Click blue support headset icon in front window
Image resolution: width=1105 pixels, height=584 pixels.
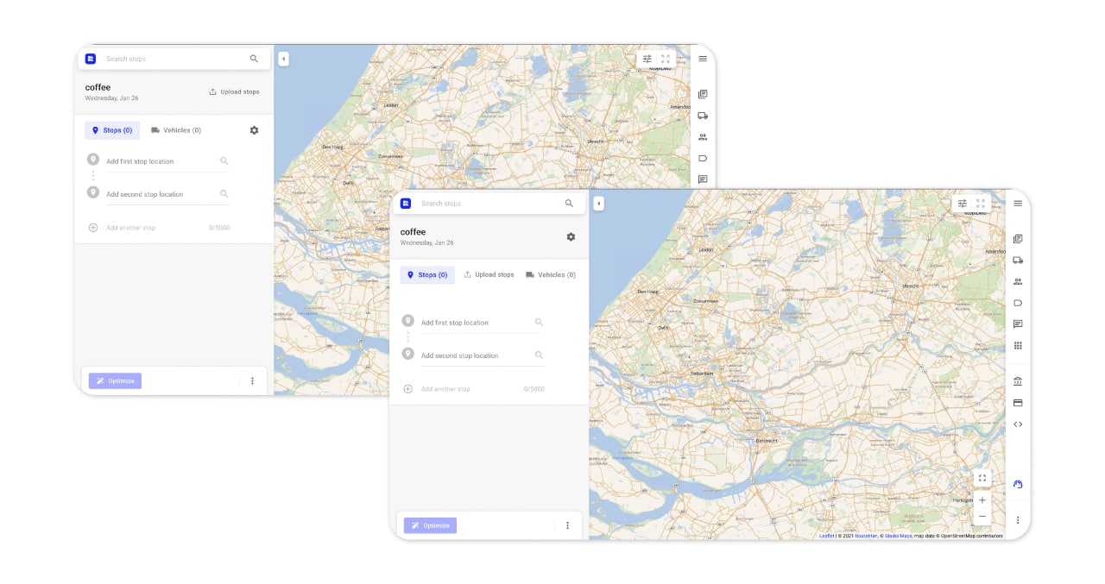pos(1018,485)
